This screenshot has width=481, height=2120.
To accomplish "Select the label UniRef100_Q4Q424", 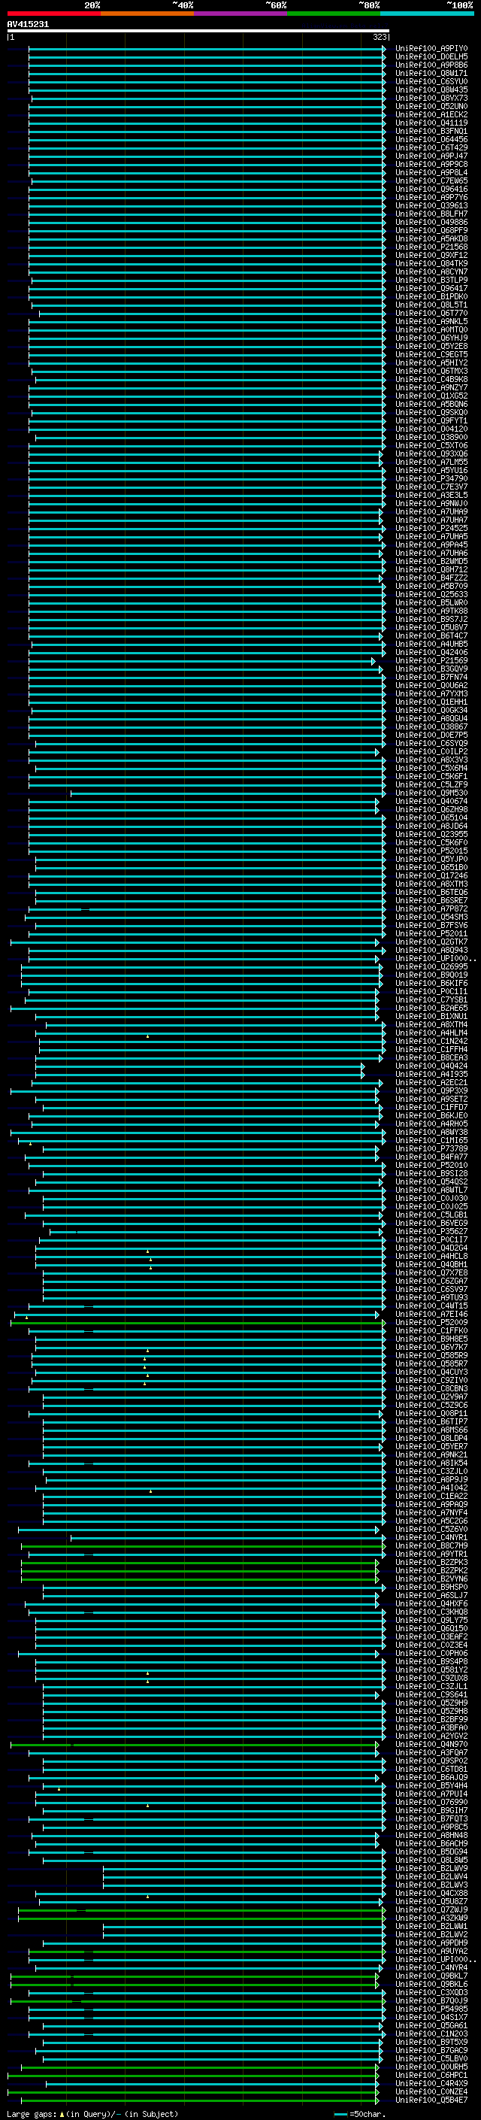I will [x=431, y=1066].
